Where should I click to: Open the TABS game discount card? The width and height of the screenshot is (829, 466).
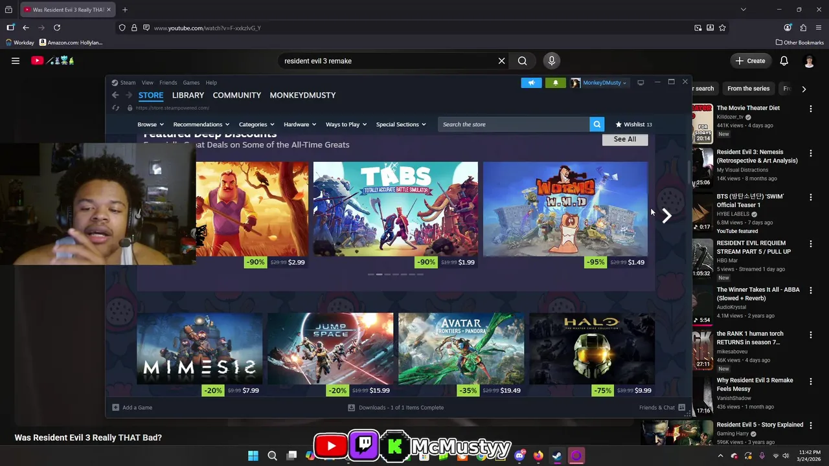click(x=396, y=215)
